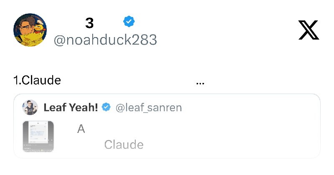This screenshot has width=334, height=175.
Task: Click the tweet header area left of the X logo
Action: tap(224, 30)
